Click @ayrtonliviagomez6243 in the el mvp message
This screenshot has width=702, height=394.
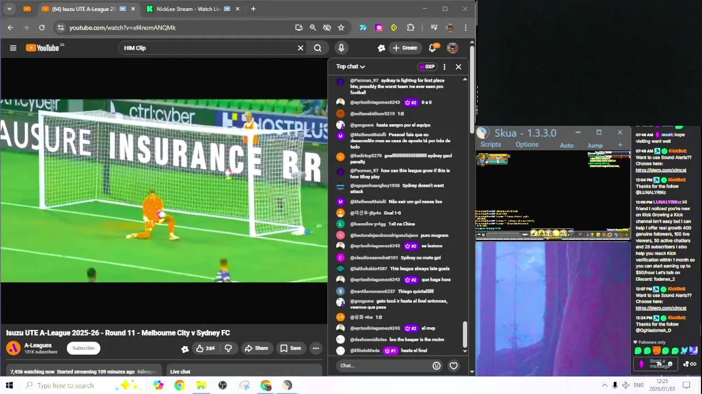pyautogui.click(x=375, y=328)
